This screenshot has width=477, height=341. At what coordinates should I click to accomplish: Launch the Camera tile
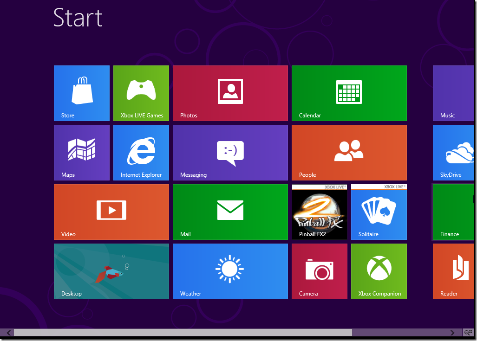point(320,271)
